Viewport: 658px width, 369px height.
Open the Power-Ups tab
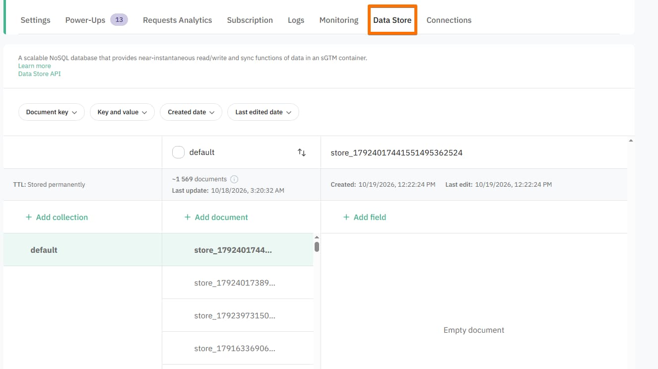(85, 20)
